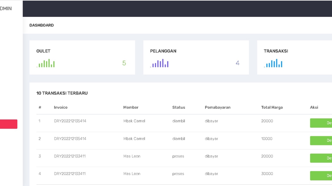Select the TRANSAKSI card title
The image size is (332, 186).
pyautogui.click(x=276, y=51)
